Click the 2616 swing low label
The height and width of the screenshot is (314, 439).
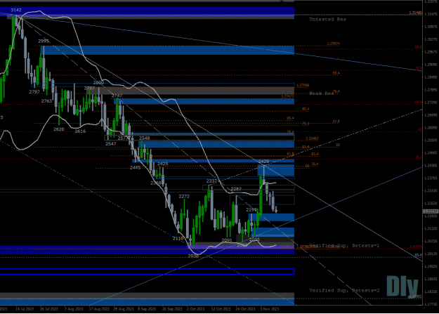[80, 131]
